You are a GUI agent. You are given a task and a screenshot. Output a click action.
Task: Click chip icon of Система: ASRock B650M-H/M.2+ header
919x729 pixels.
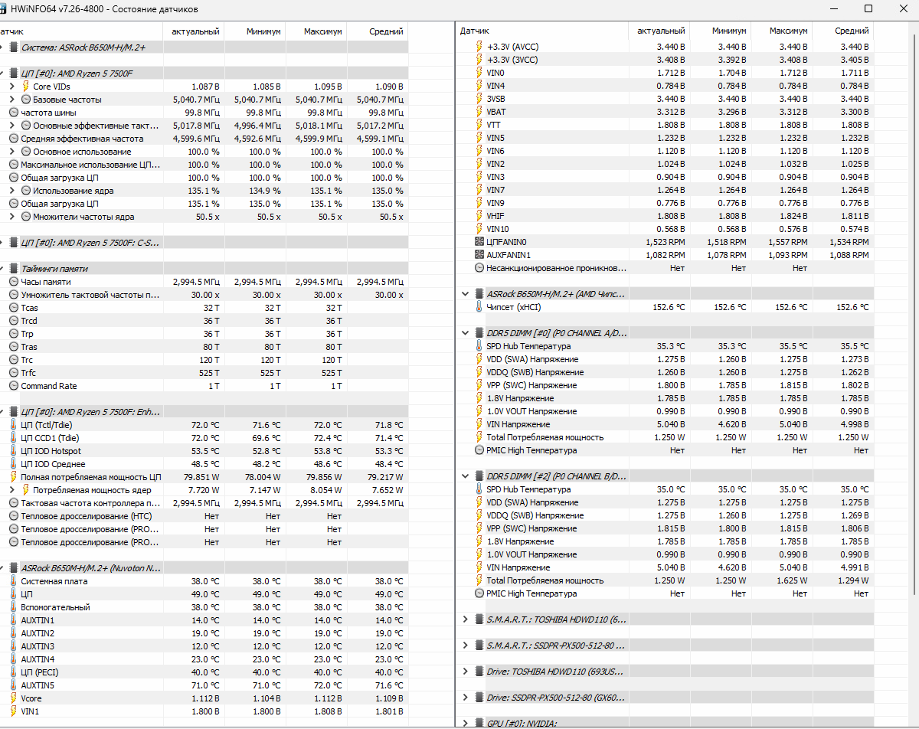[x=14, y=47]
